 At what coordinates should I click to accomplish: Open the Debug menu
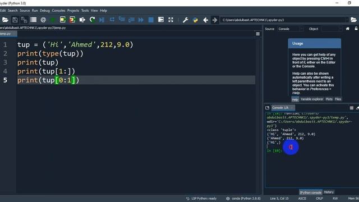click(x=45, y=11)
